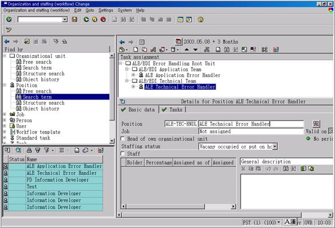Image resolution: width=335 pixels, height=228 pixels.
Task: Open the Staffing status dropdown
Action: point(275,146)
